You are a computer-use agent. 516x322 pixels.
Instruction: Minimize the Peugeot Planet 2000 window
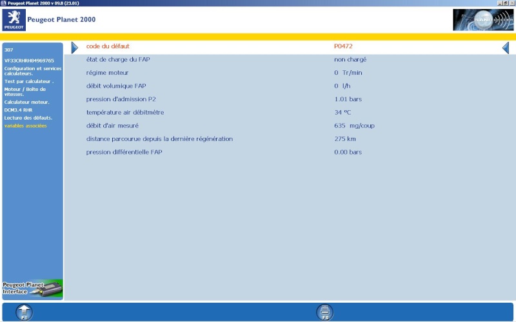coord(500,3)
